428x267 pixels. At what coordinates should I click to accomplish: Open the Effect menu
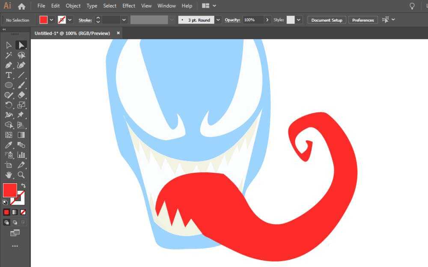pyautogui.click(x=128, y=6)
